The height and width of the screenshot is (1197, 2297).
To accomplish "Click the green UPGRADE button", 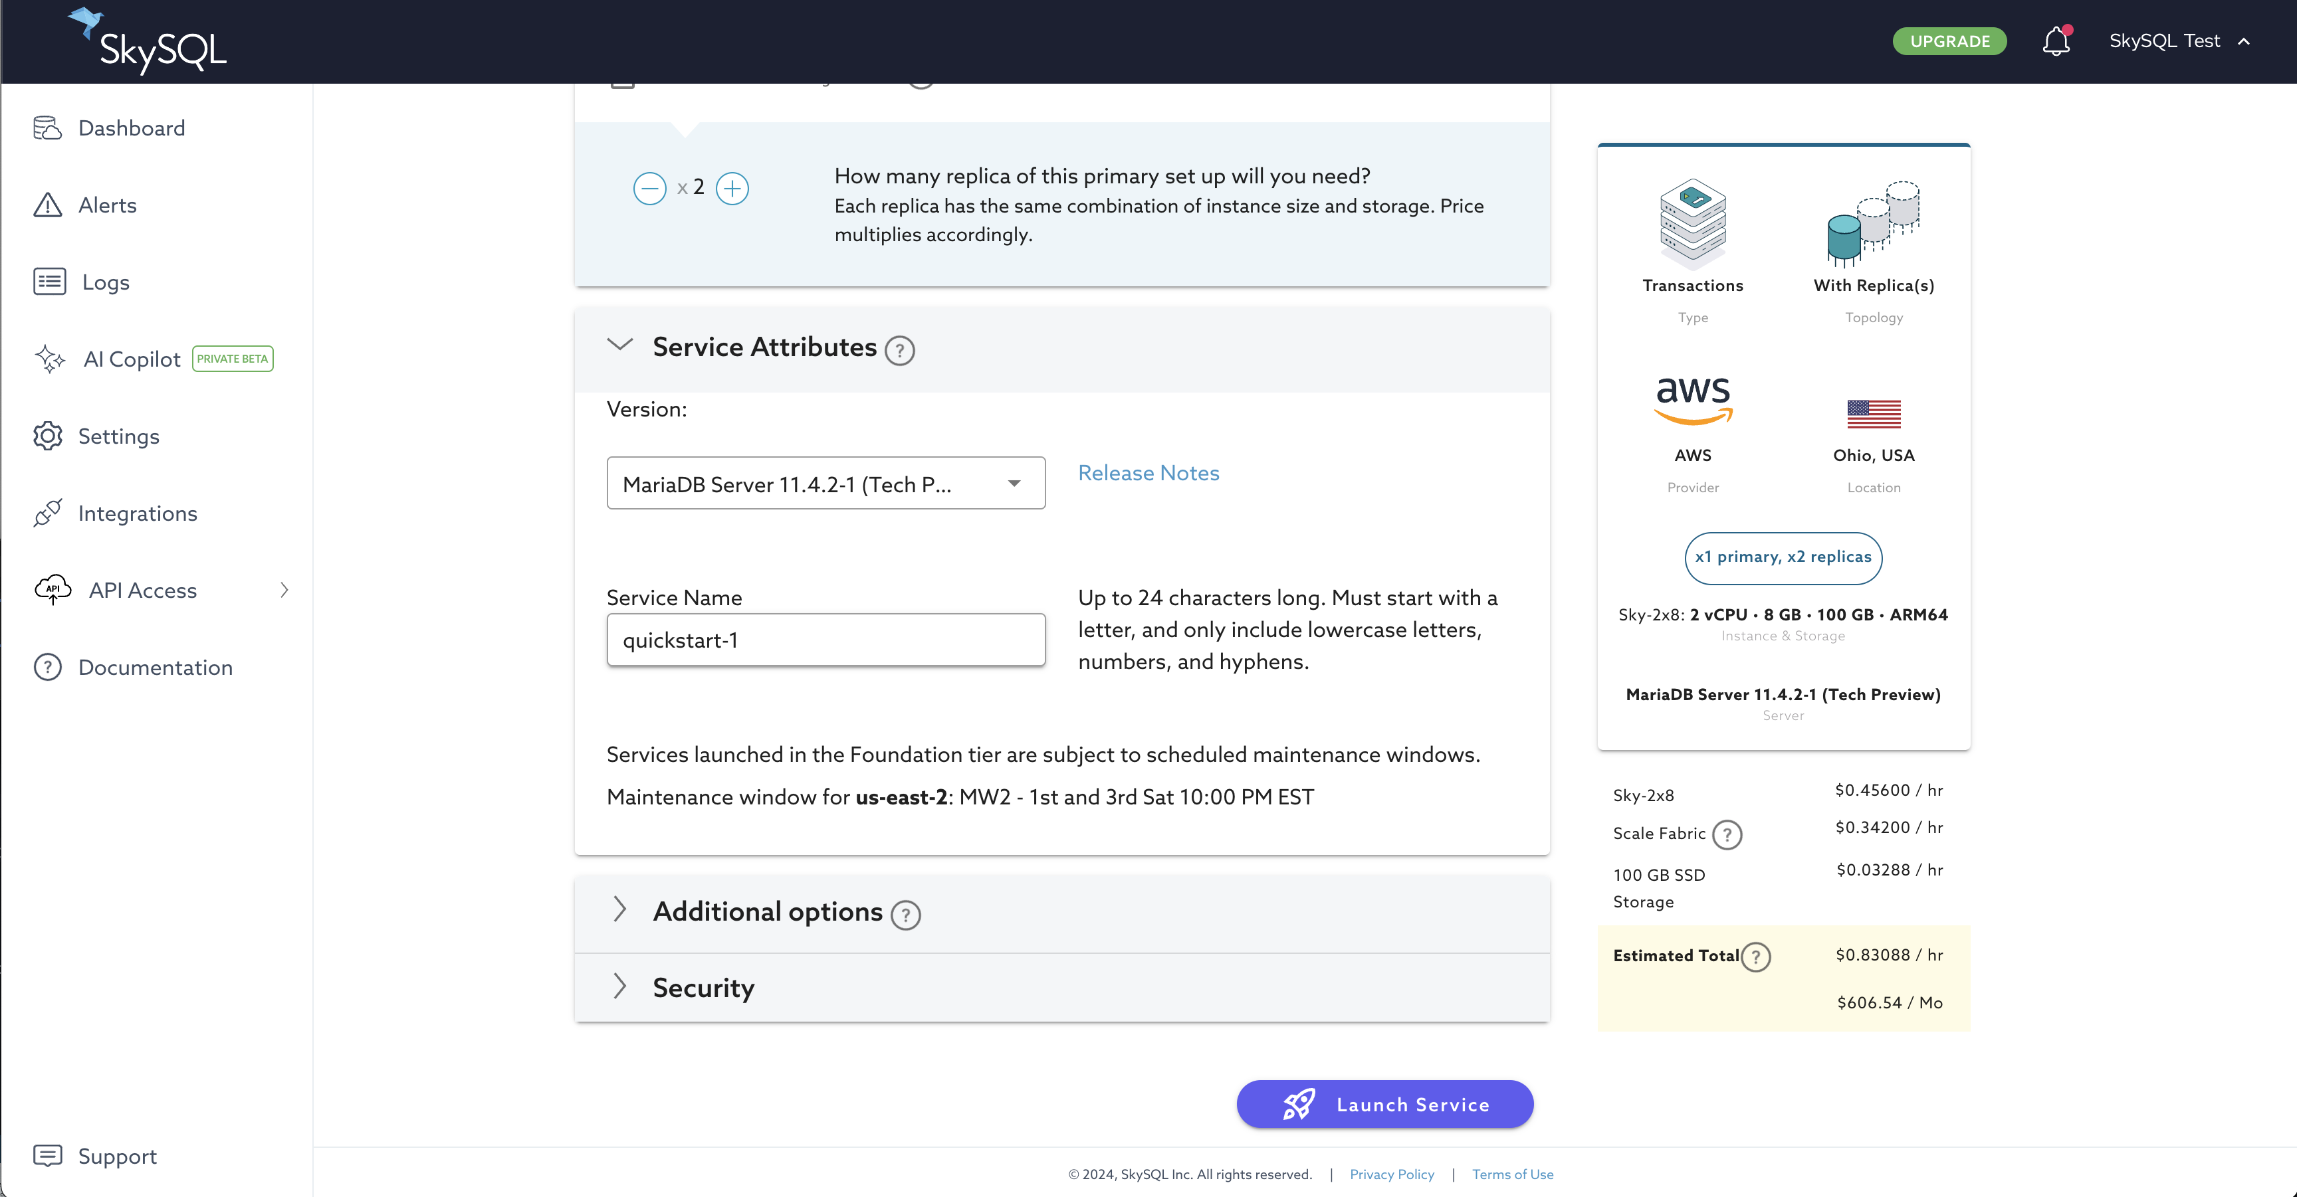I will 1949,41.
